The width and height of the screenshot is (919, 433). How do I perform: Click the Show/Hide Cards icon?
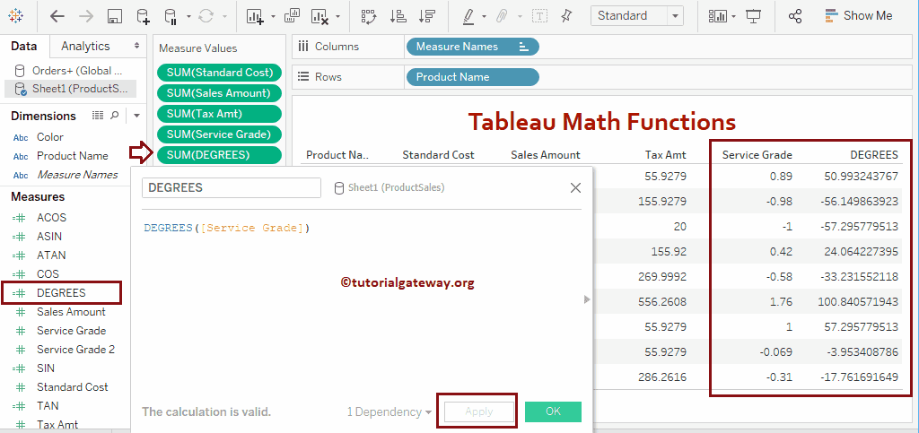[717, 16]
